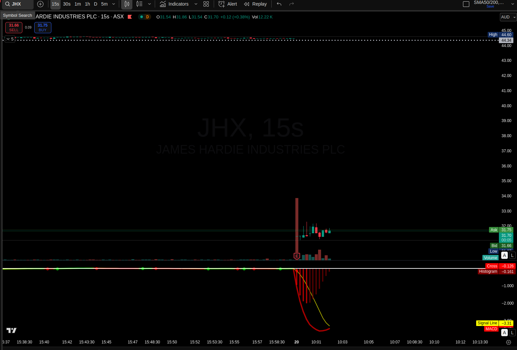
Task: Switch to the 1m timeframe
Action: click(x=78, y=4)
